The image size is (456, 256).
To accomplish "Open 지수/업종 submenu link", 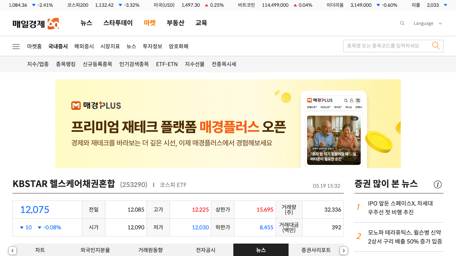I will 38,64.
